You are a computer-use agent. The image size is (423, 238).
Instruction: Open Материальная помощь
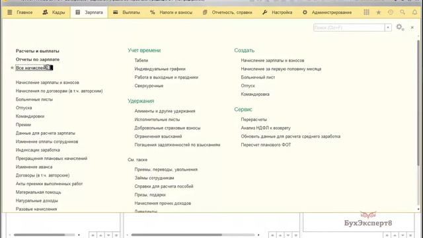click(x=38, y=192)
